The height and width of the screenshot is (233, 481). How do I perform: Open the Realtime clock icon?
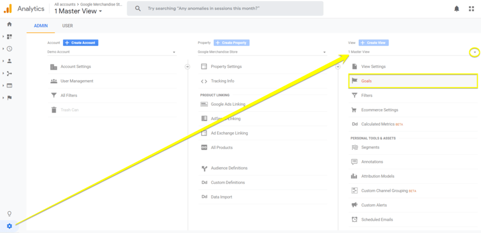pos(9,49)
